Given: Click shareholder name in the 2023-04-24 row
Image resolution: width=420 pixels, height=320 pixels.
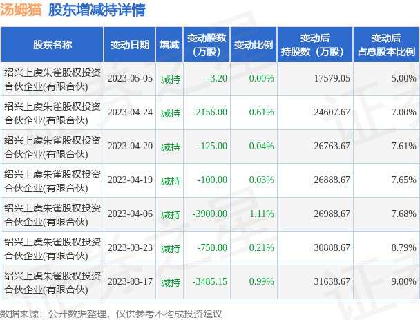Looking at the screenshot, I should [52, 113].
